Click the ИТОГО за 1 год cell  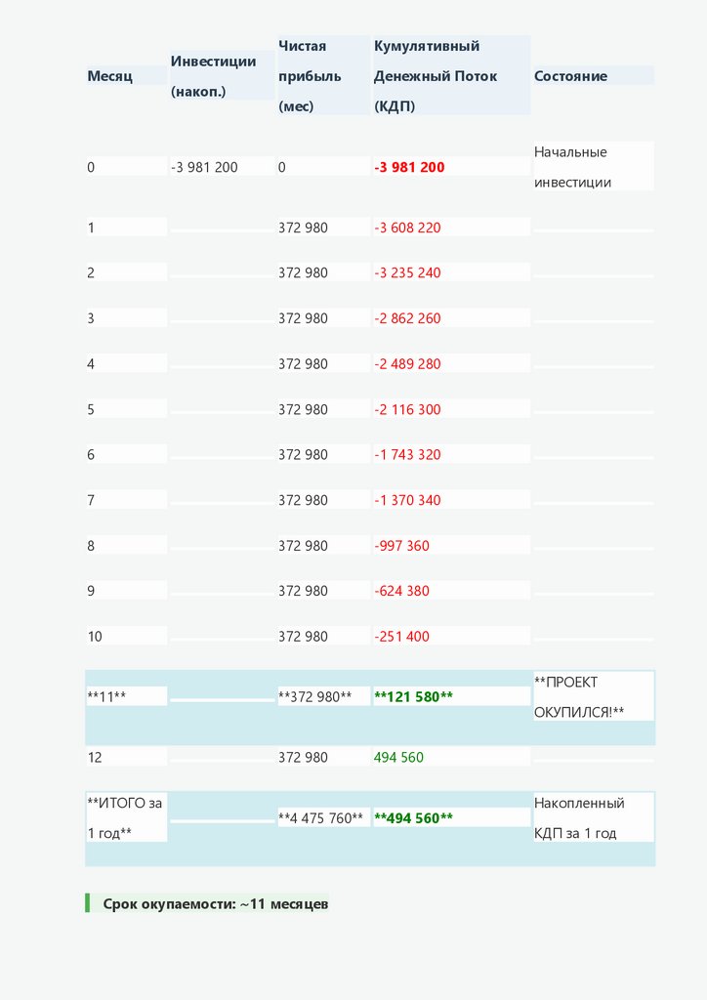(x=124, y=818)
